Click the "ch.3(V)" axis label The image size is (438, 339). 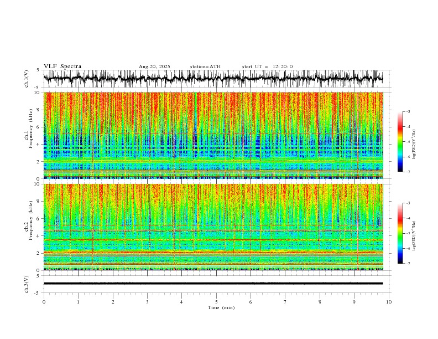pyautogui.click(x=27, y=284)
